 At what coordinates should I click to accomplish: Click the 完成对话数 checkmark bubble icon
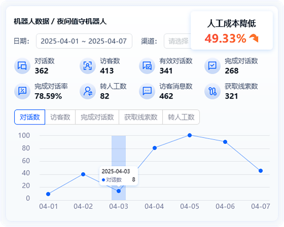[x=212, y=66]
